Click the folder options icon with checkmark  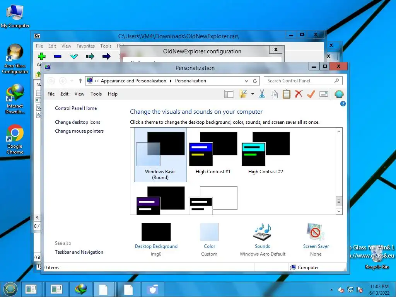click(243, 94)
